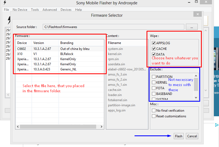Click the lightning bolt app icon in title bar
The image size is (219, 147).
point(5,2)
